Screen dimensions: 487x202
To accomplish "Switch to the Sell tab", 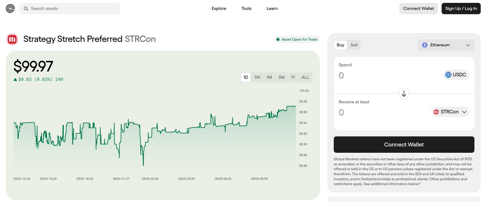I will point(354,45).
